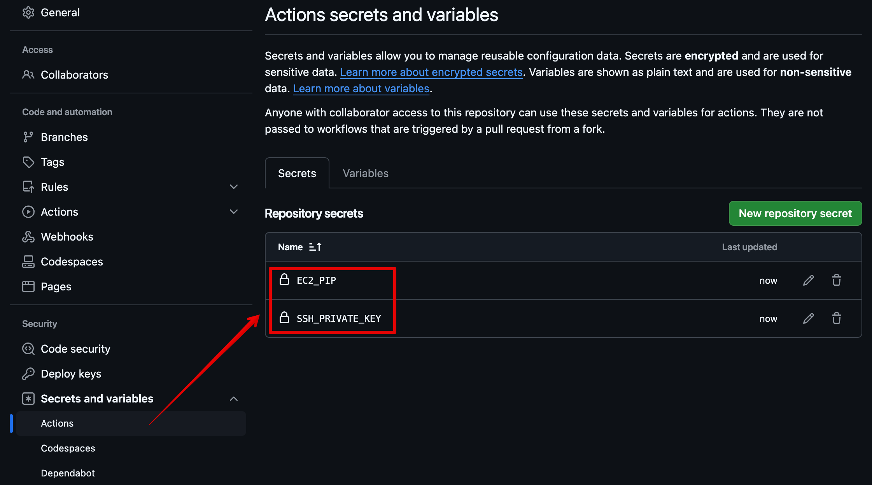872x485 pixels.
Task: Click the trash icon for EC2_PIP secret
Action: 837,280
